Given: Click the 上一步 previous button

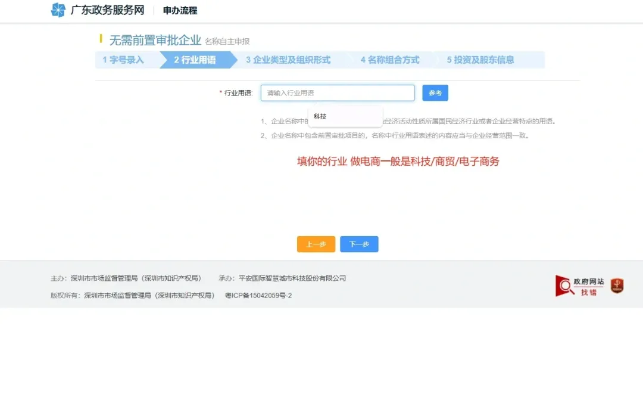Looking at the screenshot, I should [316, 244].
